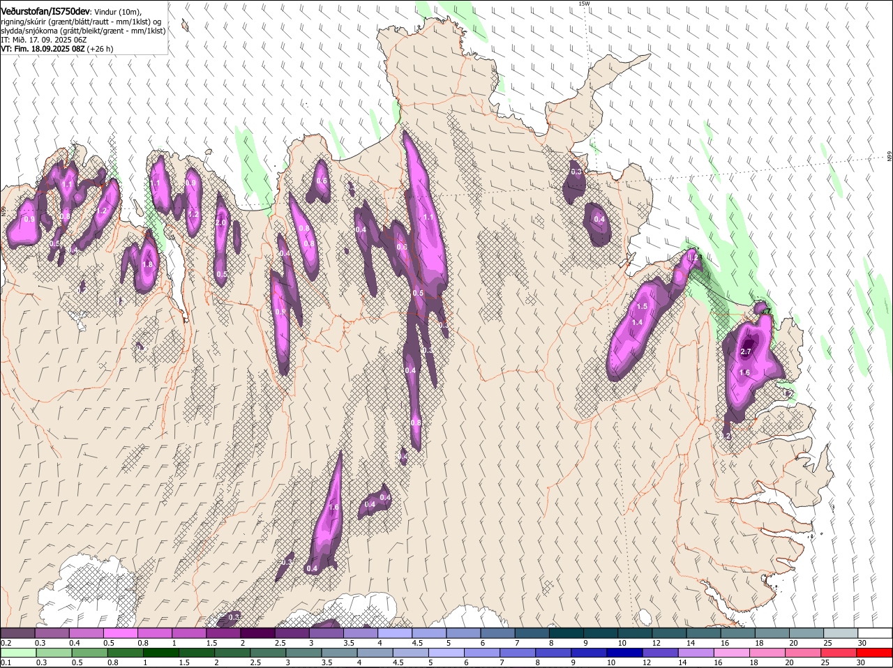This screenshot has height=668, width=893.
Task: Select upper legend swatch between 0.8 and 1
Action: [x=154, y=632]
